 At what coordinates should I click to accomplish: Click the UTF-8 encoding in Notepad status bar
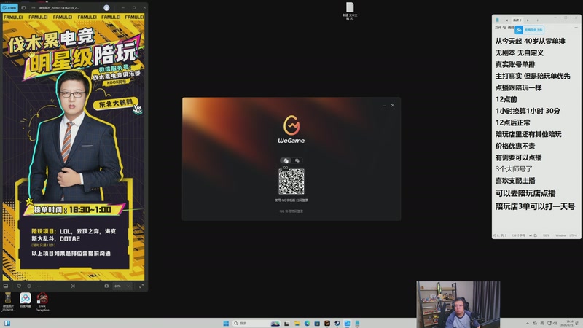click(x=573, y=235)
